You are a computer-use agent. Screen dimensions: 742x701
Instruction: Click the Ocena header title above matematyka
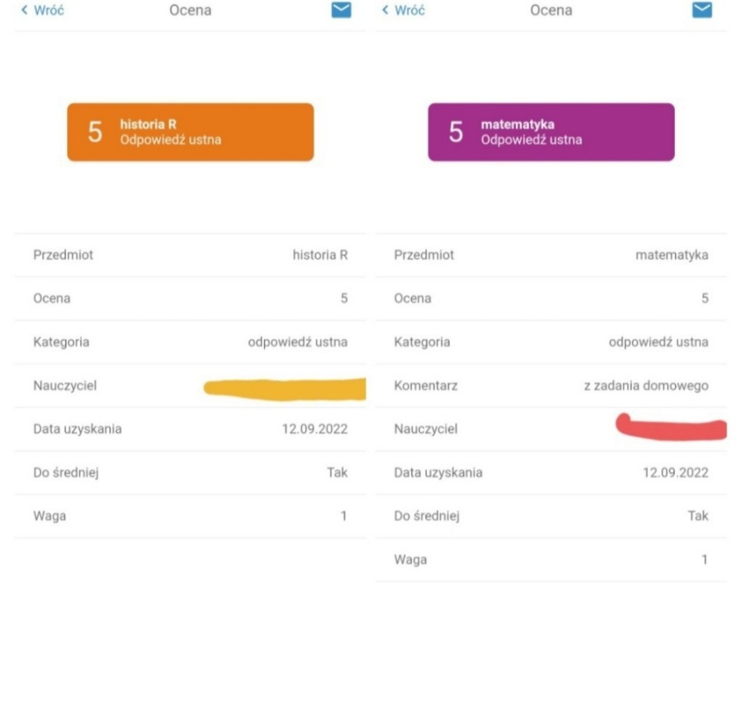coord(551,11)
